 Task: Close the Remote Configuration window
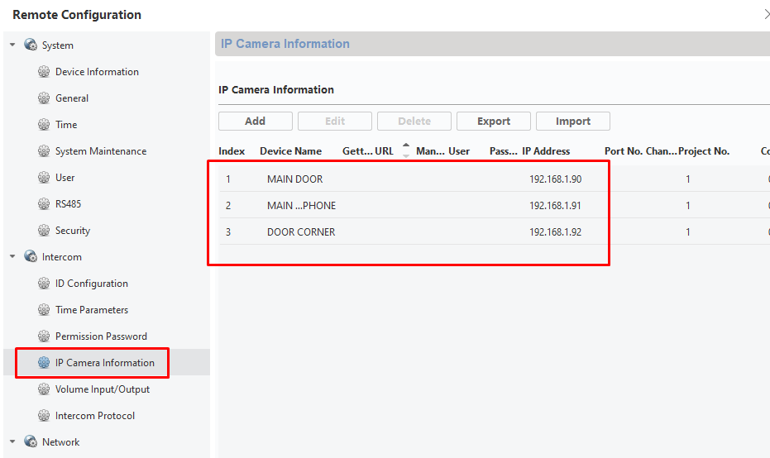click(766, 15)
